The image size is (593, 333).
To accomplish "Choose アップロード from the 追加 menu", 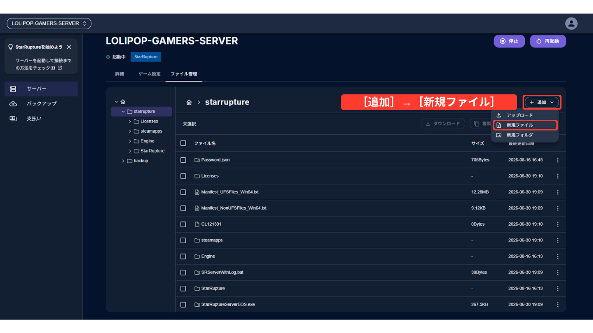I will click(524, 115).
